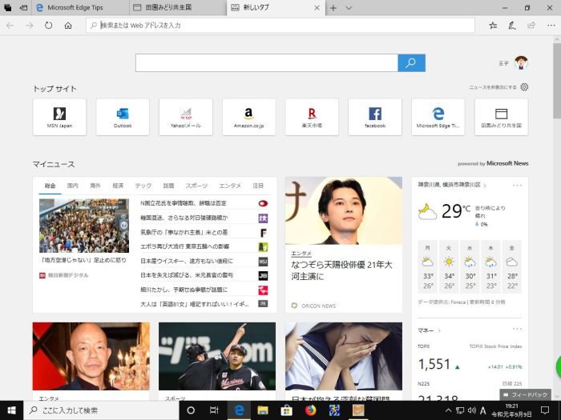
Task: Expand the weather location chevron
Action: [x=486, y=185]
